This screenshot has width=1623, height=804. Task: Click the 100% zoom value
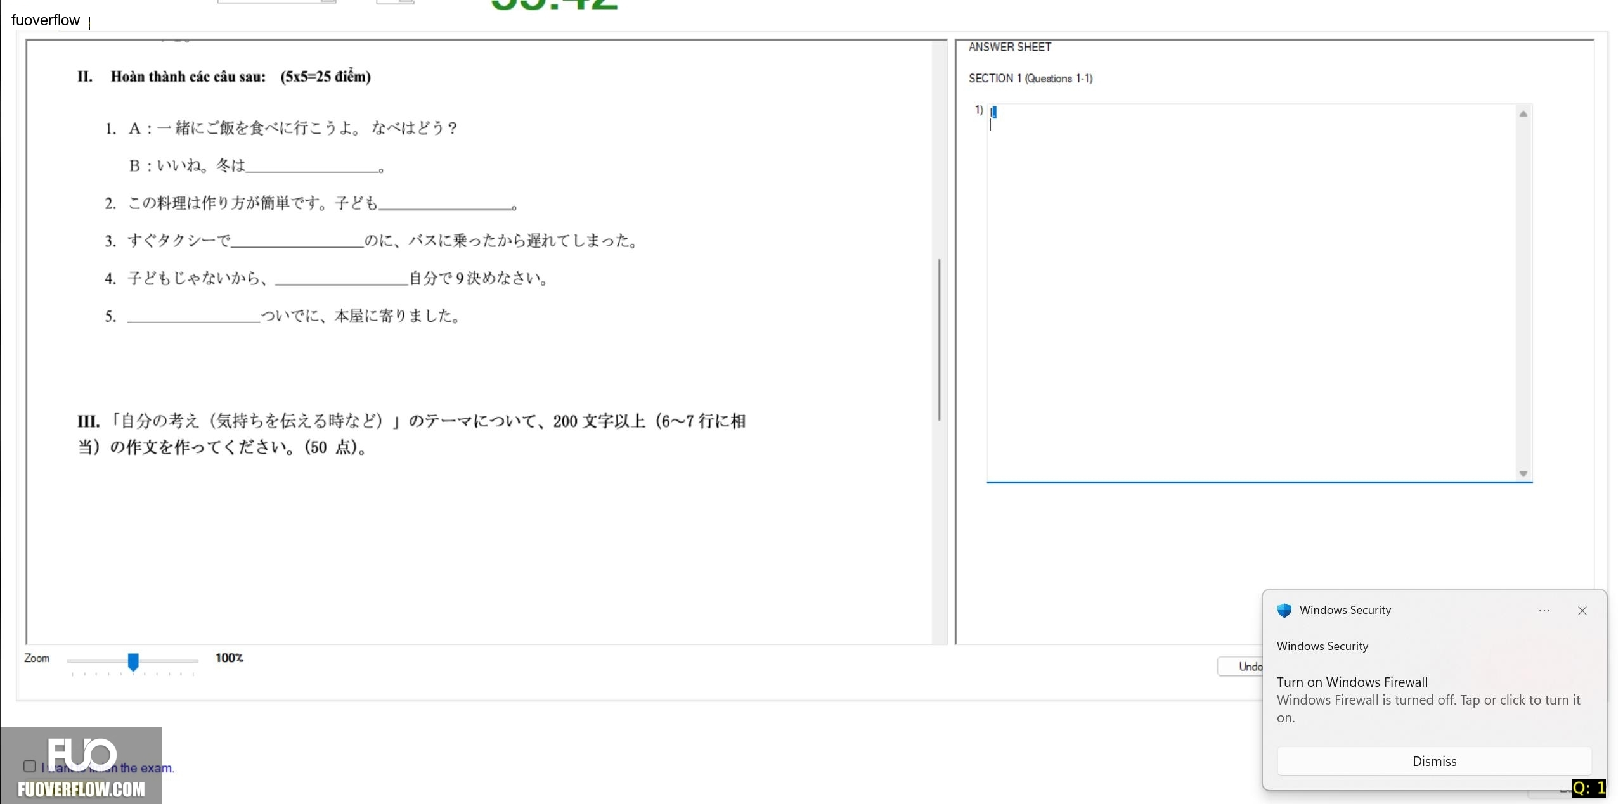click(229, 658)
